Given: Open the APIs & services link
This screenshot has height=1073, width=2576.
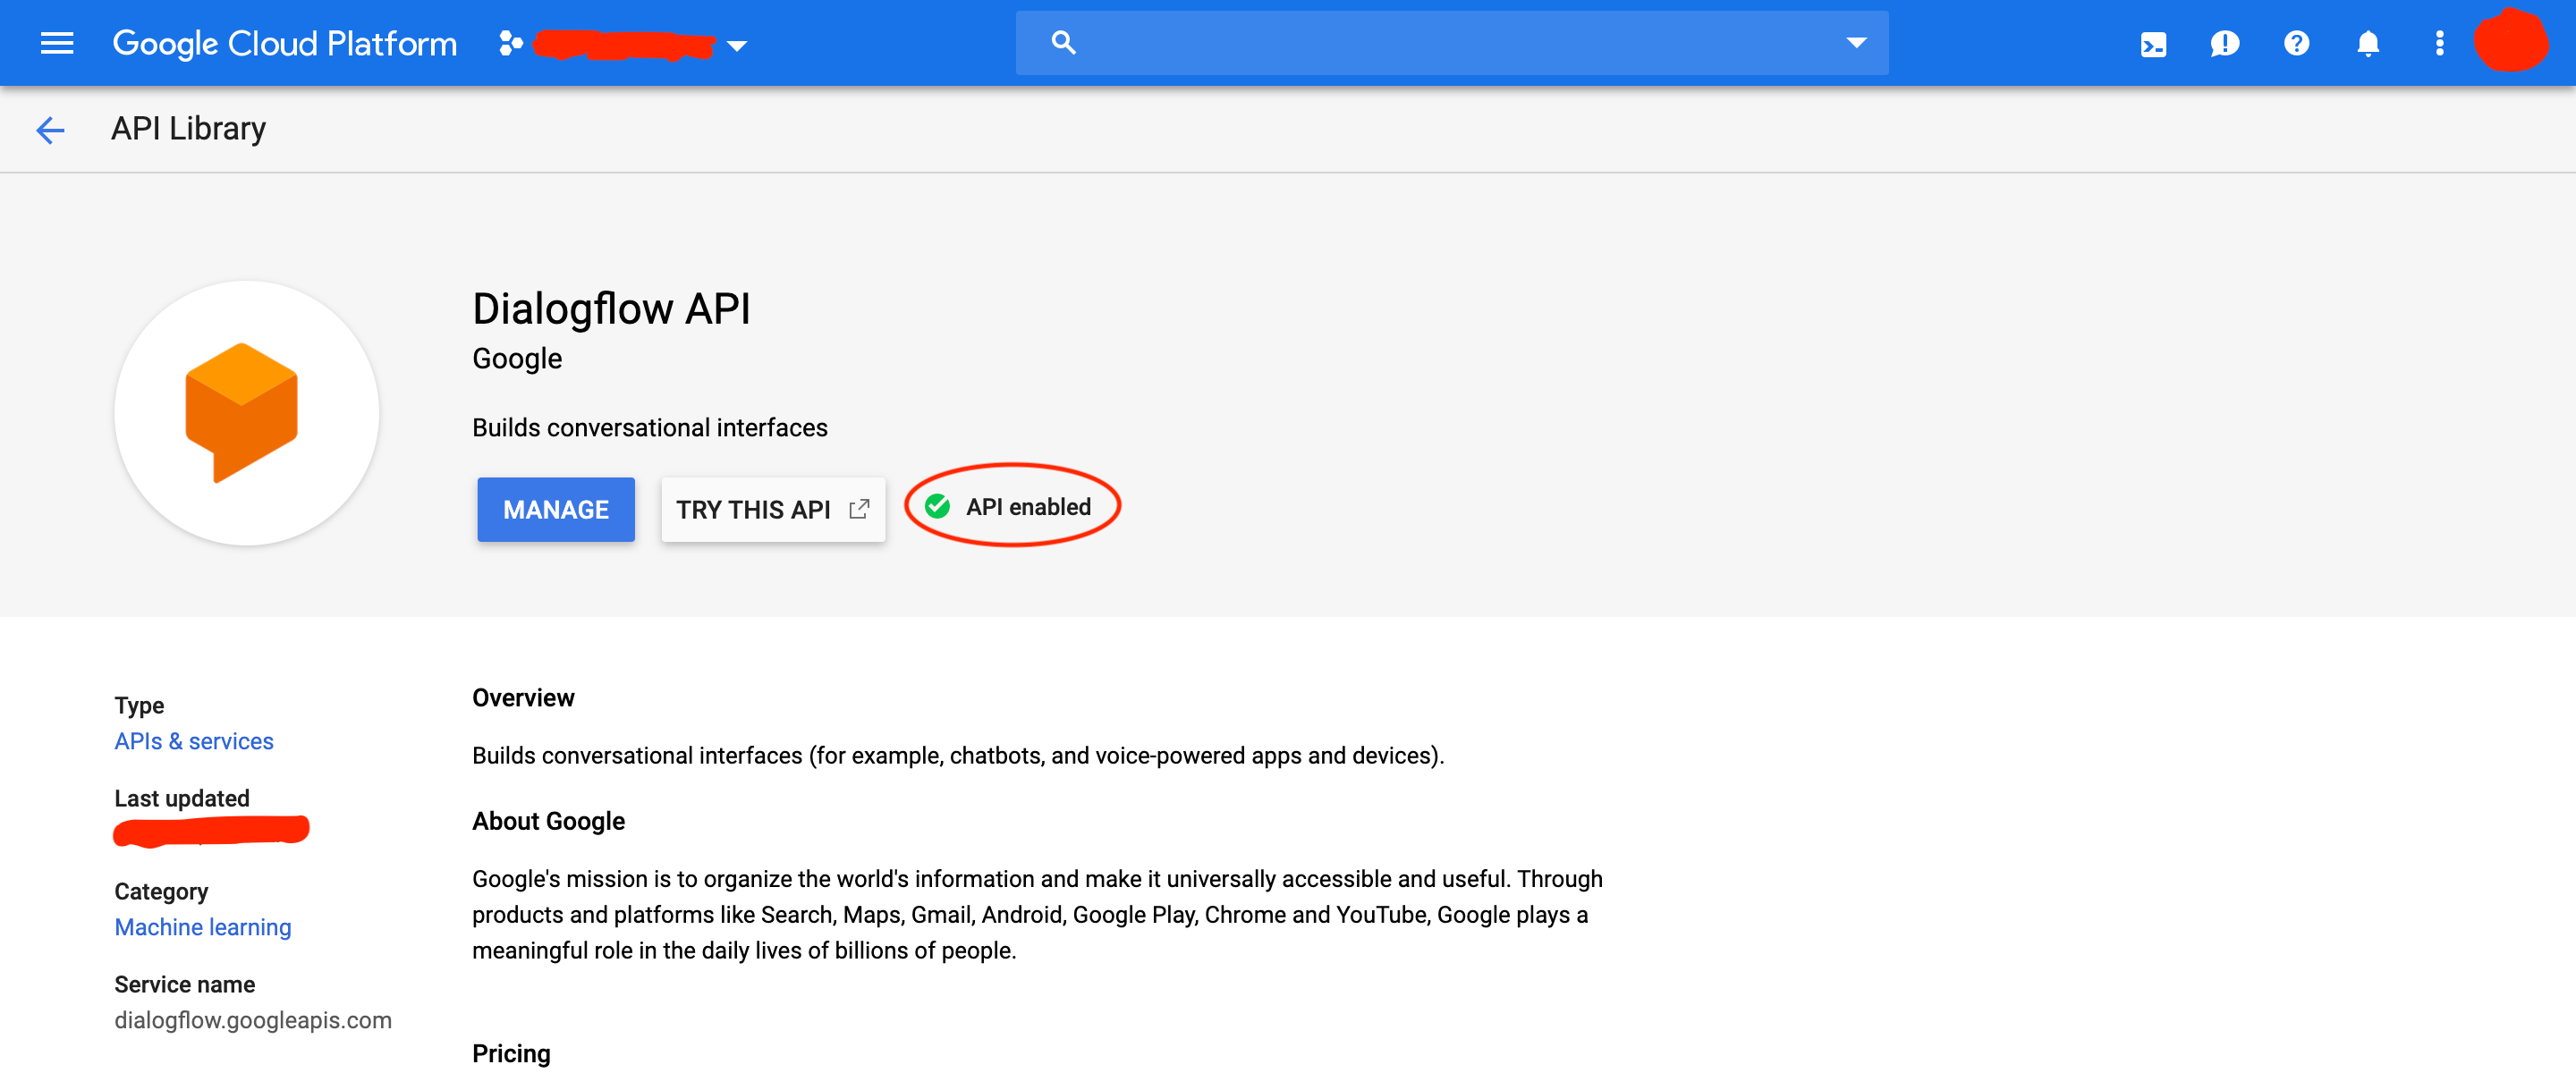Looking at the screenshot, I should click(193, 741).
